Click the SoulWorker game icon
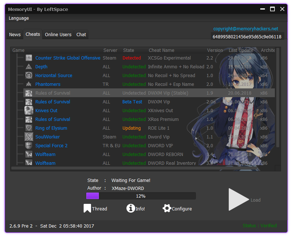 (x=29, y=137)
